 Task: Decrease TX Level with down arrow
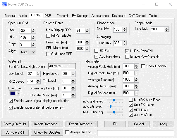pos(73,83)
